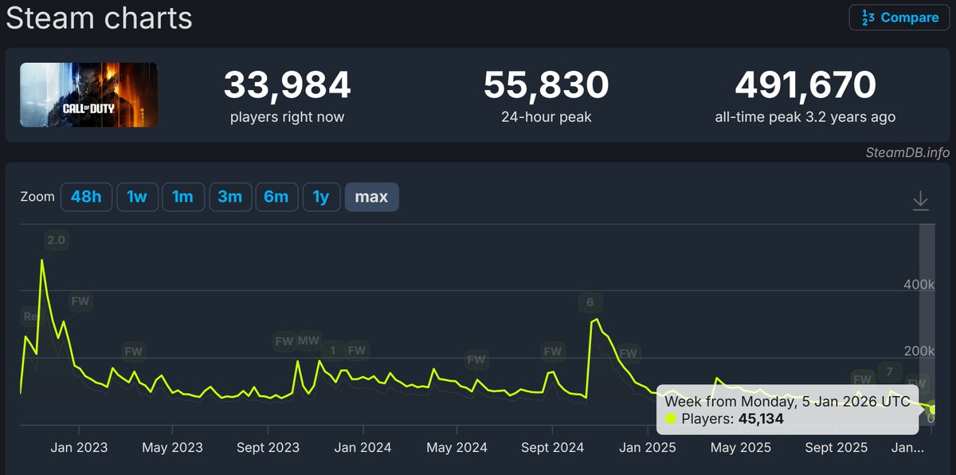Click the 'Zoom' label
The width and height of the screenshot is (956, 475).
pyautogui.click(x=37, y=197)
